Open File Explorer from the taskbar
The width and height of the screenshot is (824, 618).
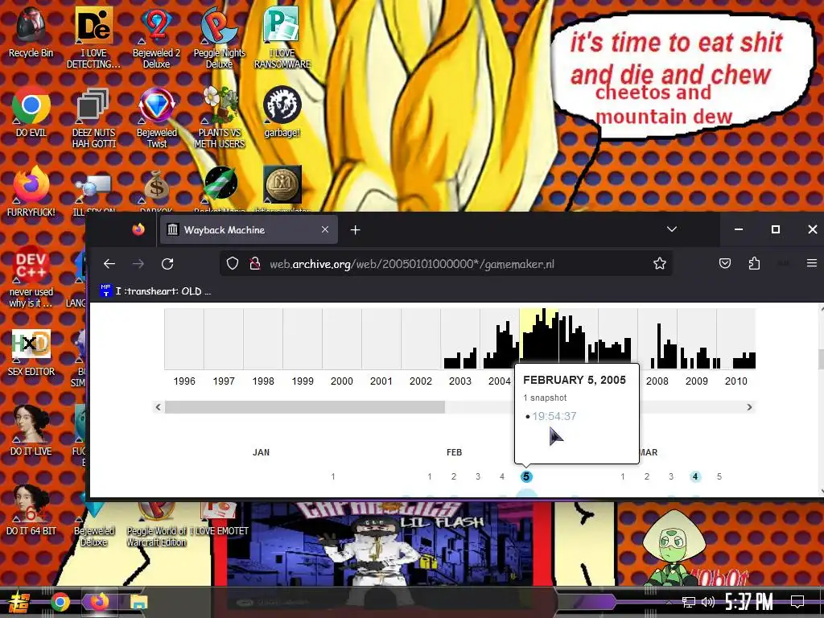tap(138, 602)
